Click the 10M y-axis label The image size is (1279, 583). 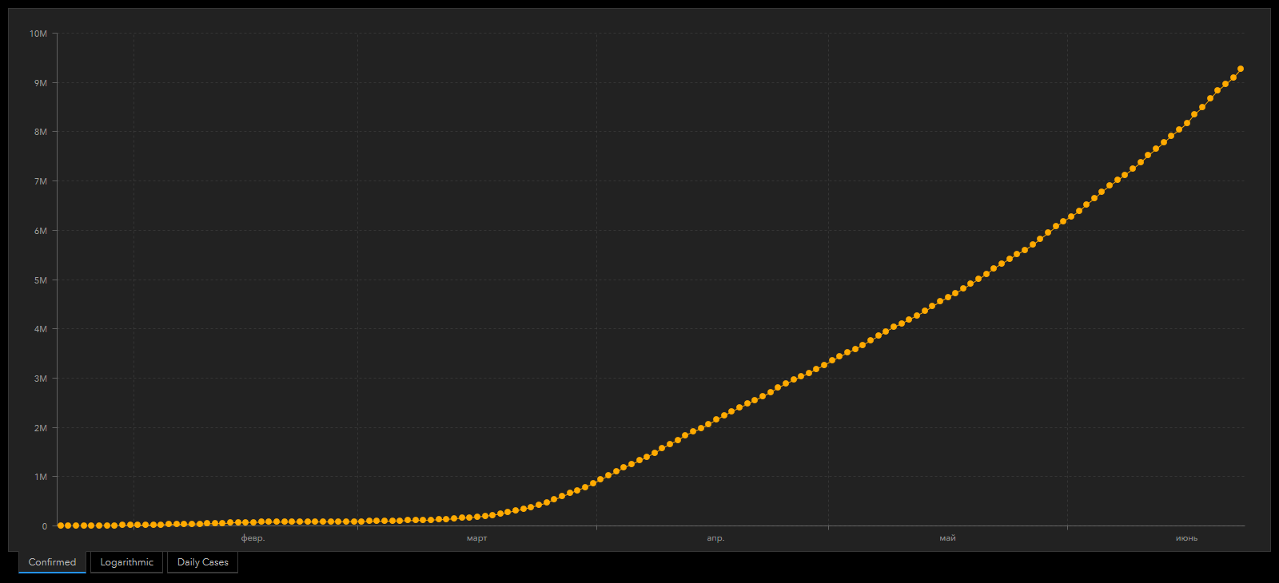tap(38, 34)
